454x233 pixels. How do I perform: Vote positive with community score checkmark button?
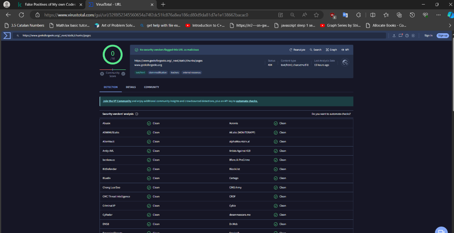click(123, 74)
